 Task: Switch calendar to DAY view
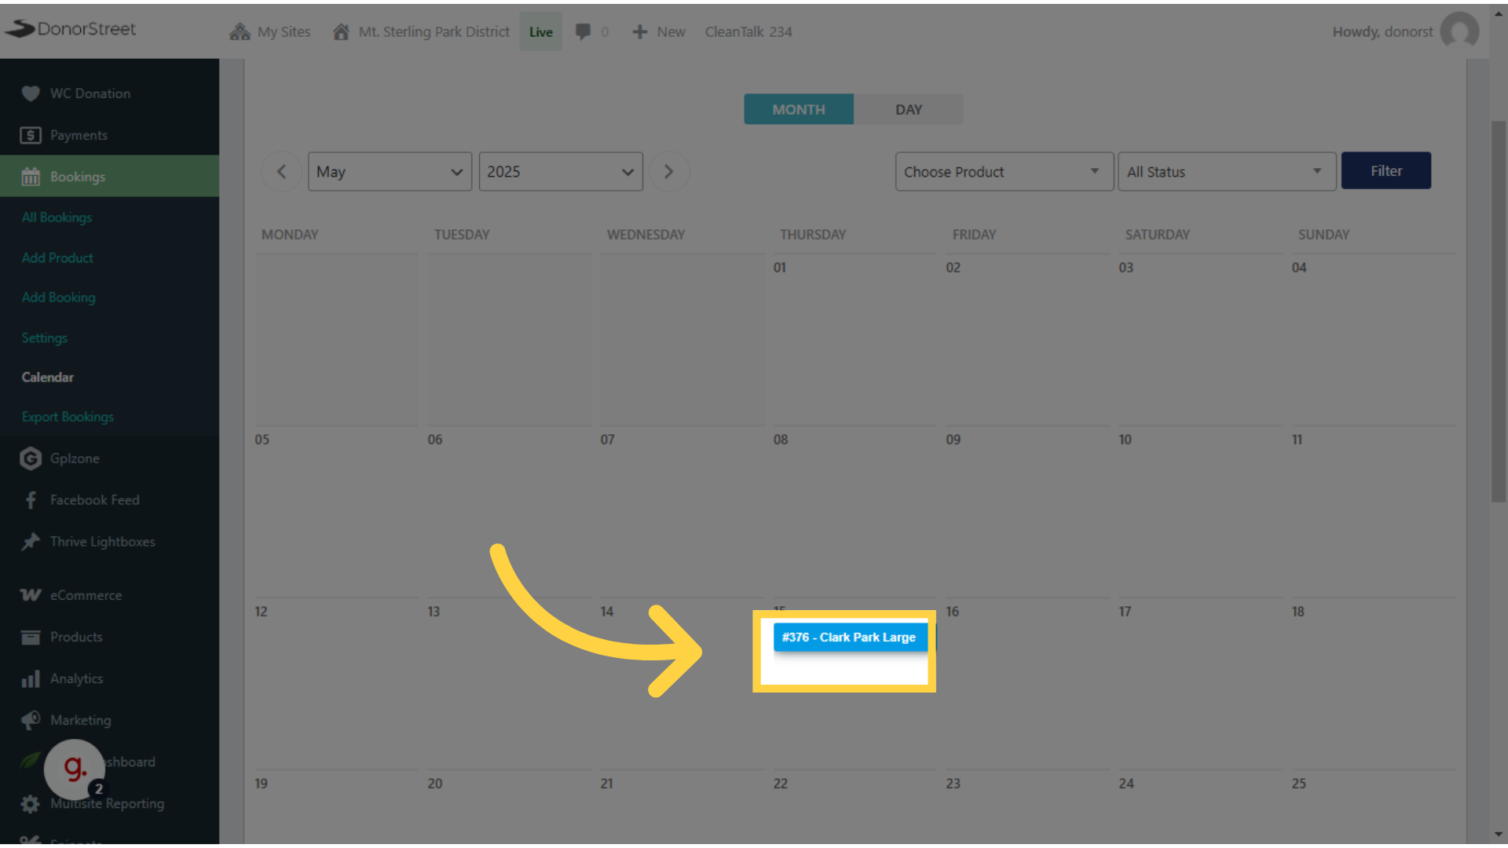point(909,109)
